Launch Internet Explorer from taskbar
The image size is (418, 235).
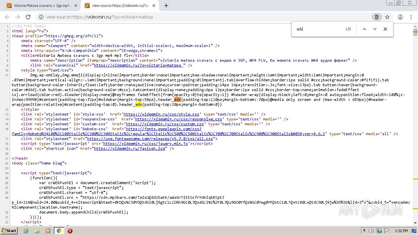pyautogui.click(x=26, y=231)
